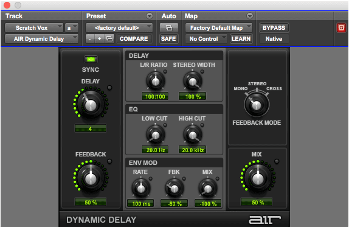
Task: Click the 100 ms rate value
Action: [140, 203]
